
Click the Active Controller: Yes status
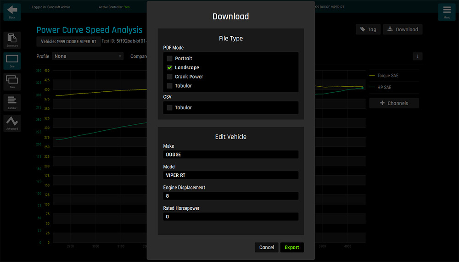point(114,7)
